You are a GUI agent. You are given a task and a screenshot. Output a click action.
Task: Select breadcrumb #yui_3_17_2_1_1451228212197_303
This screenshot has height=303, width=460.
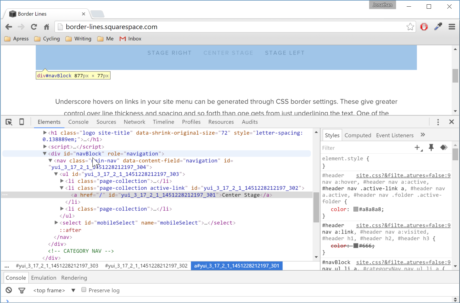pos(57,266)
